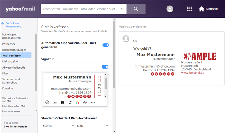Click the Startseite home icon
Image resolution: width=225 pixels, height=133 pixels.
click(x=201, y=9)
